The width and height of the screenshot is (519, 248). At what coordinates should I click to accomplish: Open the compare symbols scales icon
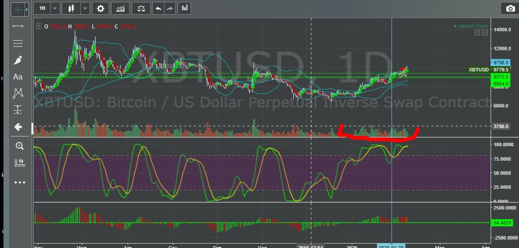(x=141, y=9)
